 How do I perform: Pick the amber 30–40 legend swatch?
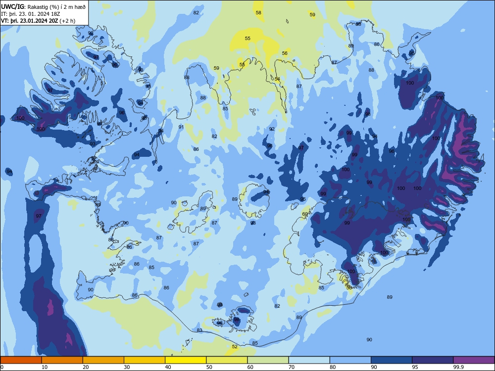[x=145, y=360]
